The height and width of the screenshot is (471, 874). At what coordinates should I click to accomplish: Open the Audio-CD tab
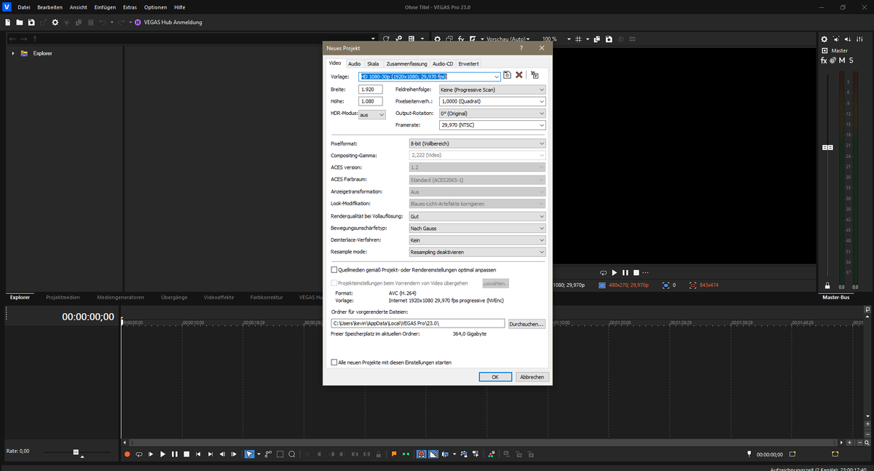click(443, 64)
